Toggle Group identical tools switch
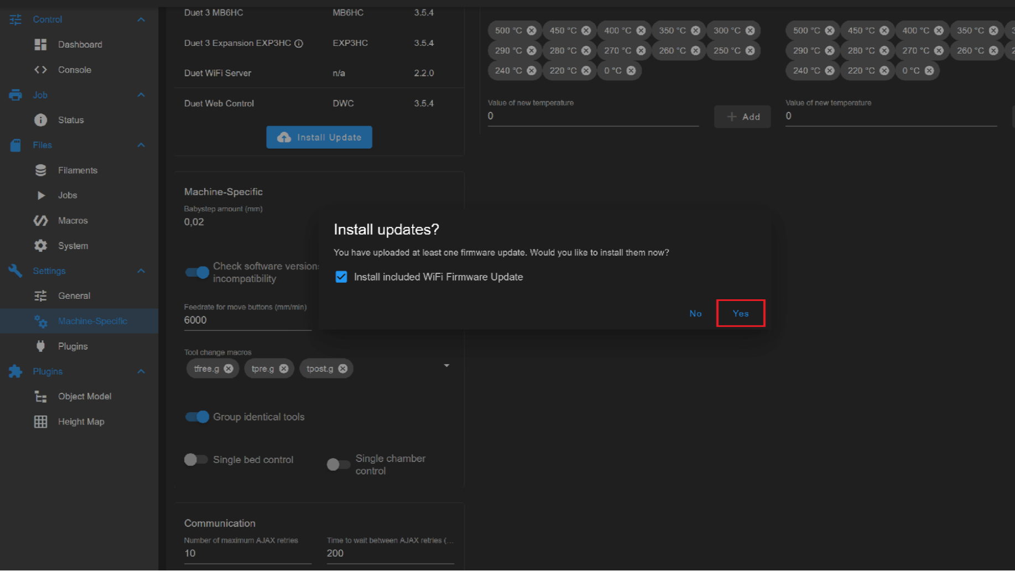This screenshot has height=571, width=1015. coord(197,417)
